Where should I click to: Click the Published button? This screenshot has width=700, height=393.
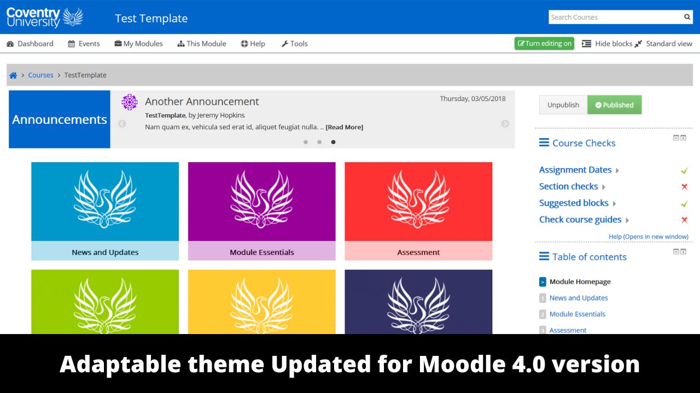[x=615, y=105]
